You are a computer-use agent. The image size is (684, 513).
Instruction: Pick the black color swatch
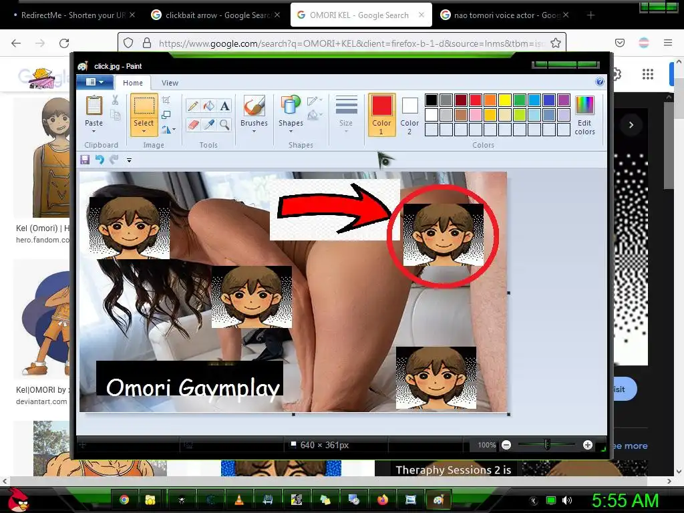(x=431, y=100)
